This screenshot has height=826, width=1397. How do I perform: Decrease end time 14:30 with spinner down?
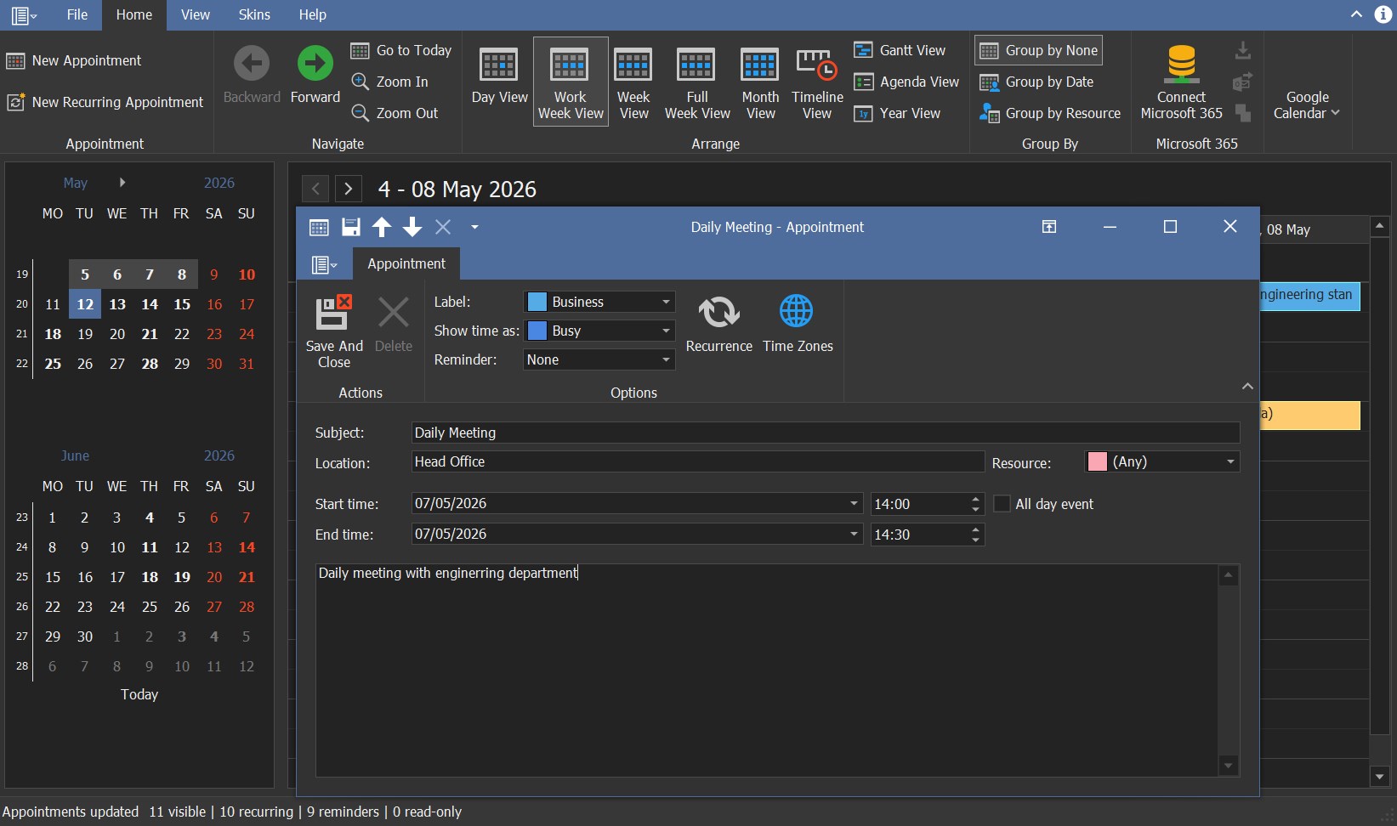pyautogui.click(x=975, y=540)
